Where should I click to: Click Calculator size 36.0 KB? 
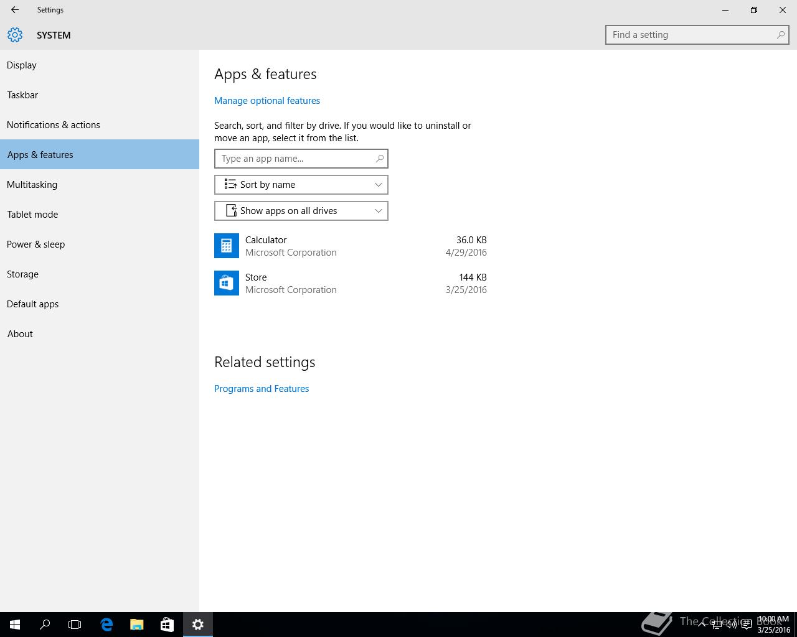pyautogui.click(x=471, y=240)
